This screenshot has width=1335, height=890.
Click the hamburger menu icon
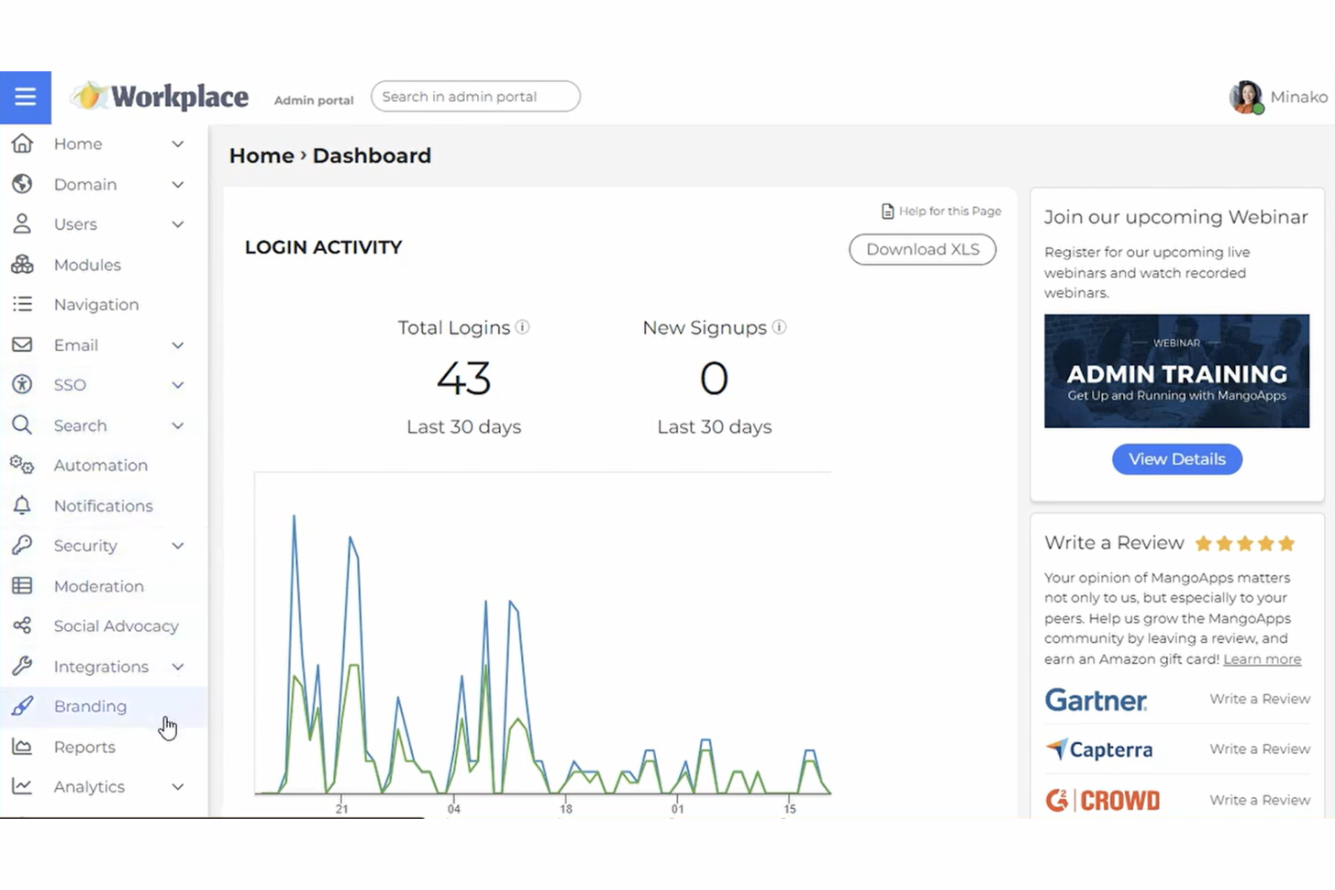point(25,97)
